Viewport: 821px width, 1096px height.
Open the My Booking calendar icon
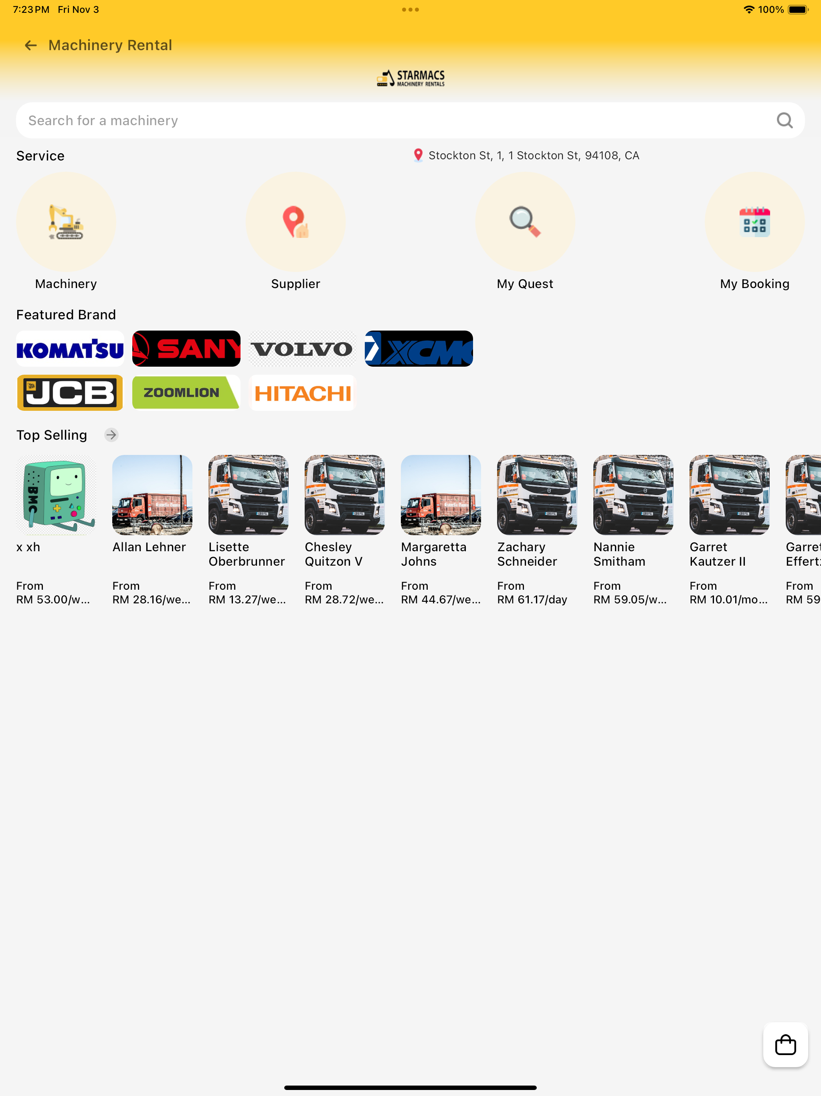(754, 221)
